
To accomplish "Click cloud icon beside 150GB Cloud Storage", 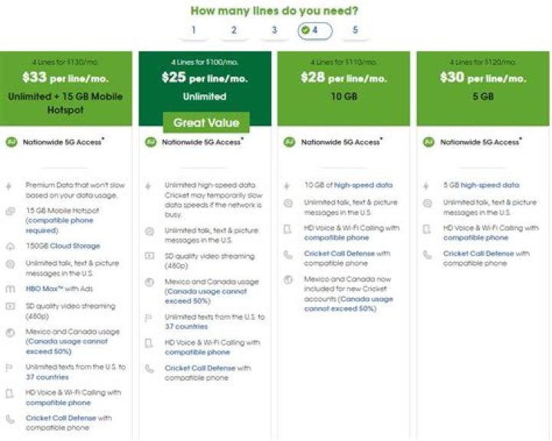I will pyautogui.click(x=11, y=246).
